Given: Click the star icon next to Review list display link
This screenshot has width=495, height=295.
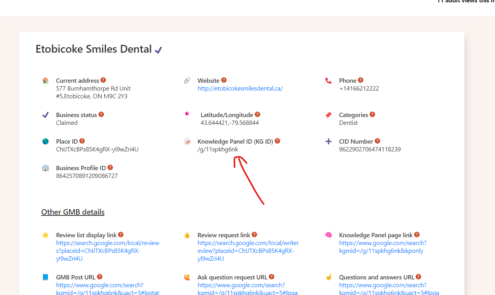Looking at the screenshot, I should click(46, 235).
